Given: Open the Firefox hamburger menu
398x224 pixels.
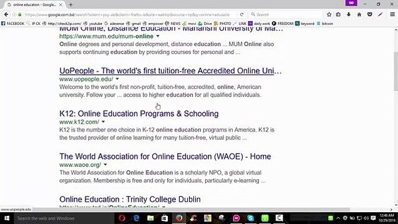Looking at the screenshot, I should click(392, 14).
